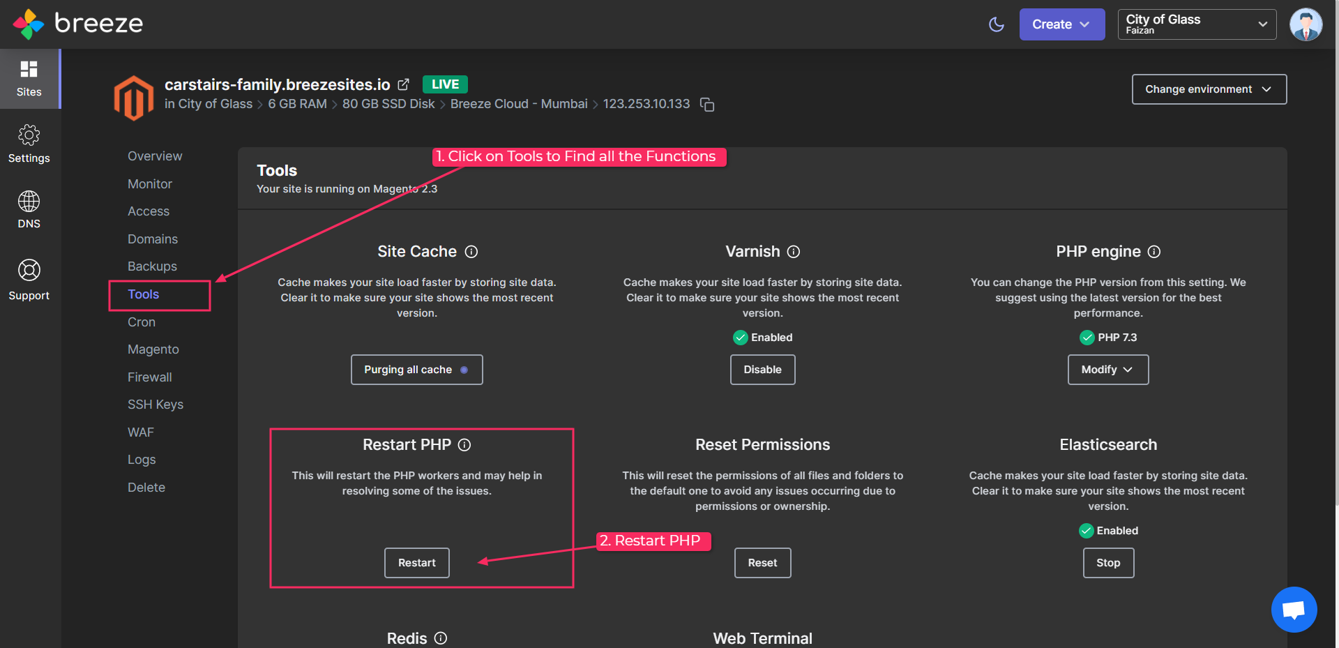Disable Varnish cache
Screen dimensions: 1339x648
(763, 370)
